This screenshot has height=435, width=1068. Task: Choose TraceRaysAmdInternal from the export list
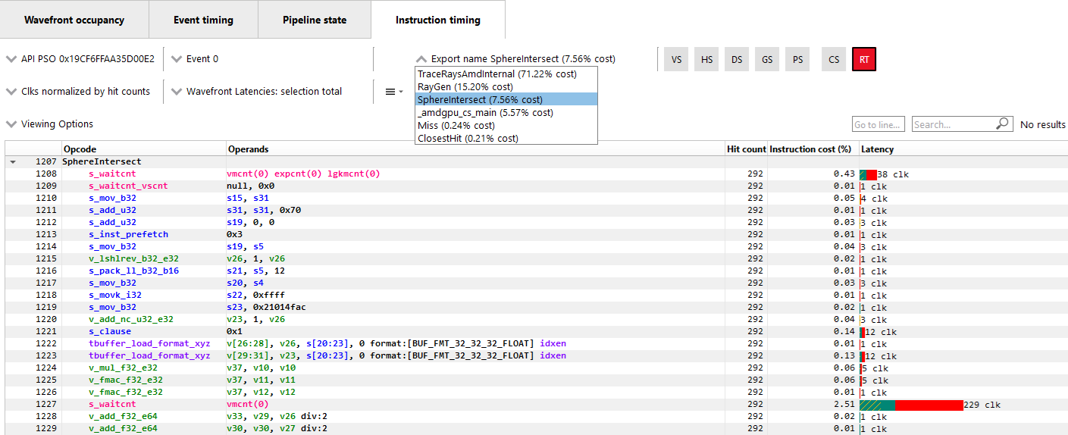496,74
